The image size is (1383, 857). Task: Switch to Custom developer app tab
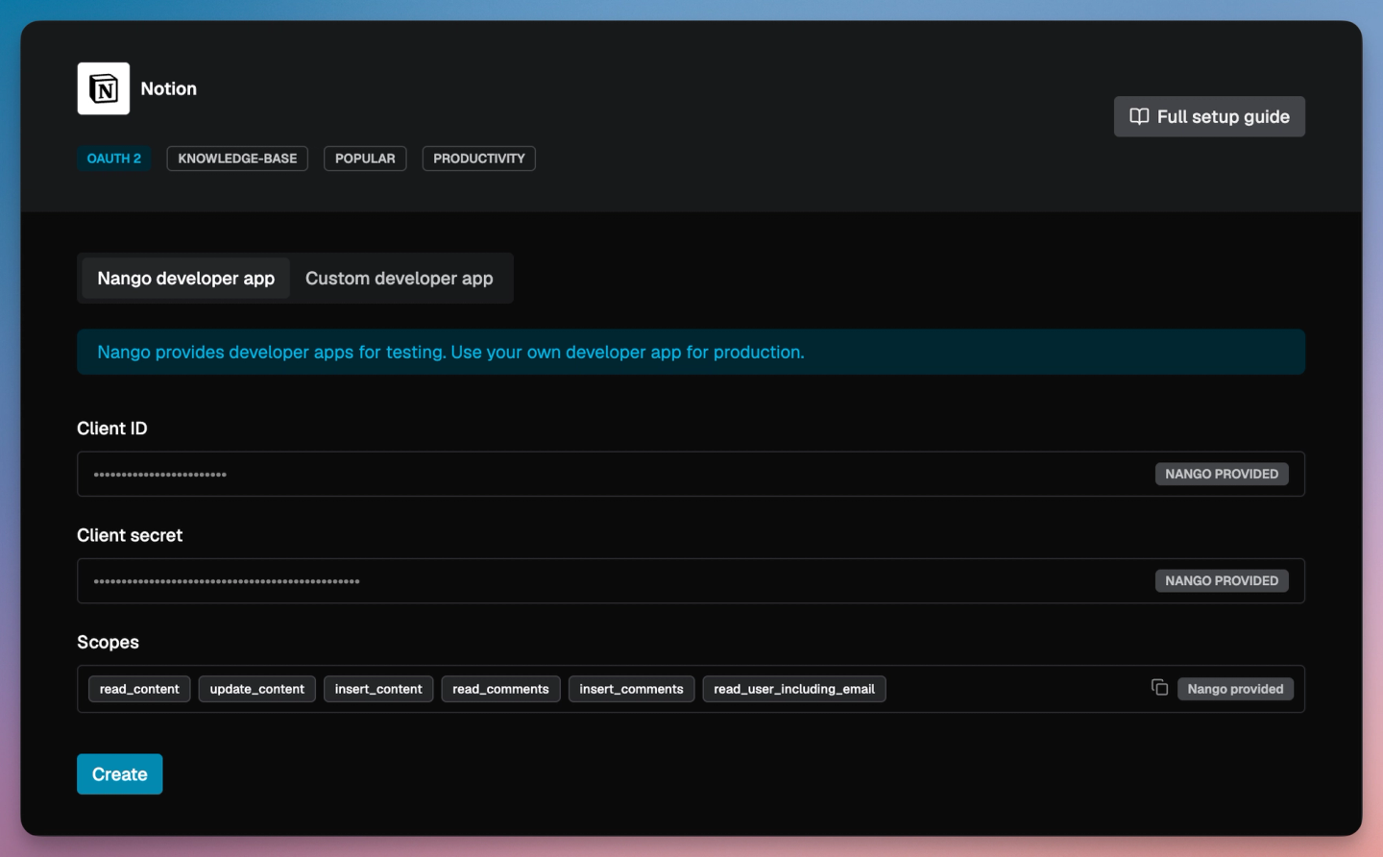tap(400, 279)
